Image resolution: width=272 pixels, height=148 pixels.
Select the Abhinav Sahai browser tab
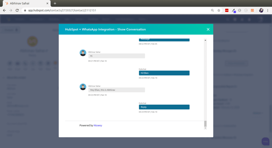click(x=26, y=3)
